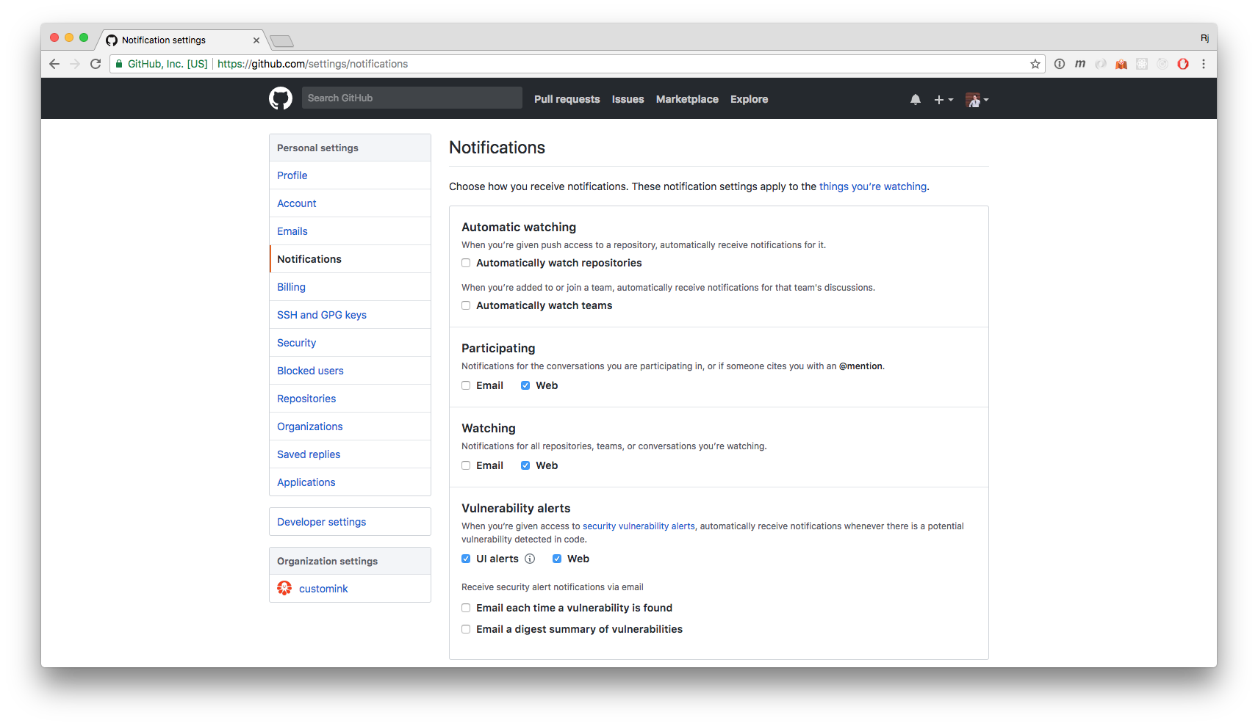Reload the page with the refresh icon
The height and width of the screenshot is (726, 1258).
coord(96,64)
